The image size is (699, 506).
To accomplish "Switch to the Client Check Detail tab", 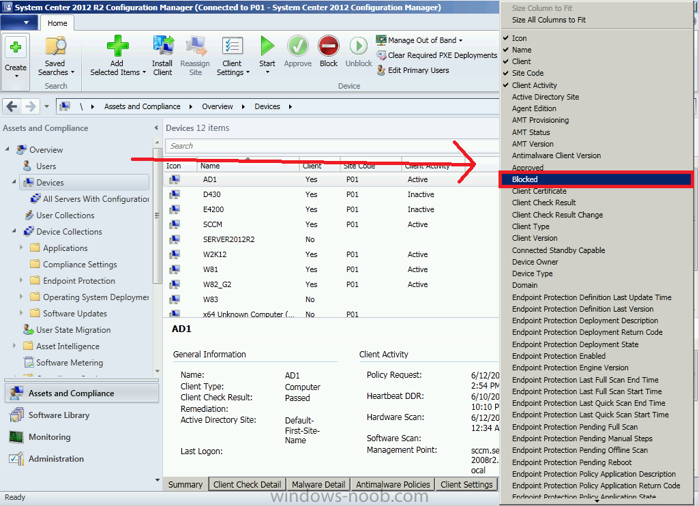I will 247,485.
